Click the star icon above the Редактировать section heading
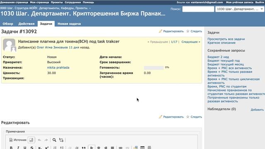This screenshot has width=265, height=149. point(188,117)
